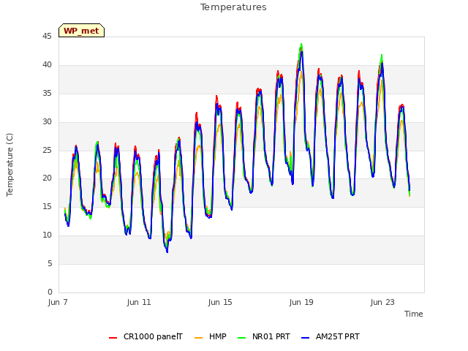This screenshot has width=468, height=351.
Task: Click the 35 y-axis tick label
Action: tap(47, 94)
